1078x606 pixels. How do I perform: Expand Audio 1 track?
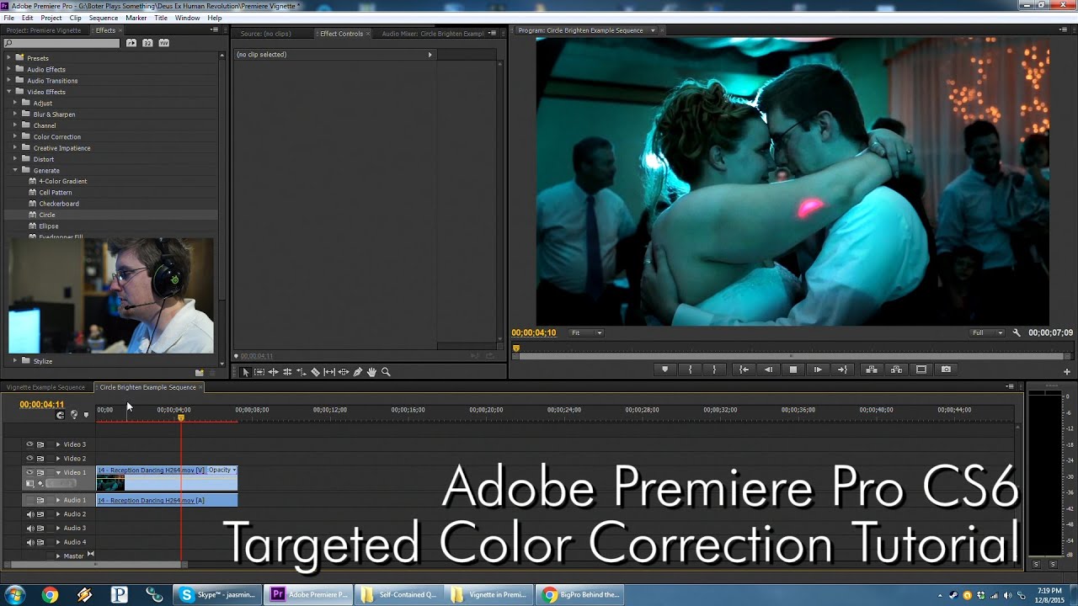point(58,500)
